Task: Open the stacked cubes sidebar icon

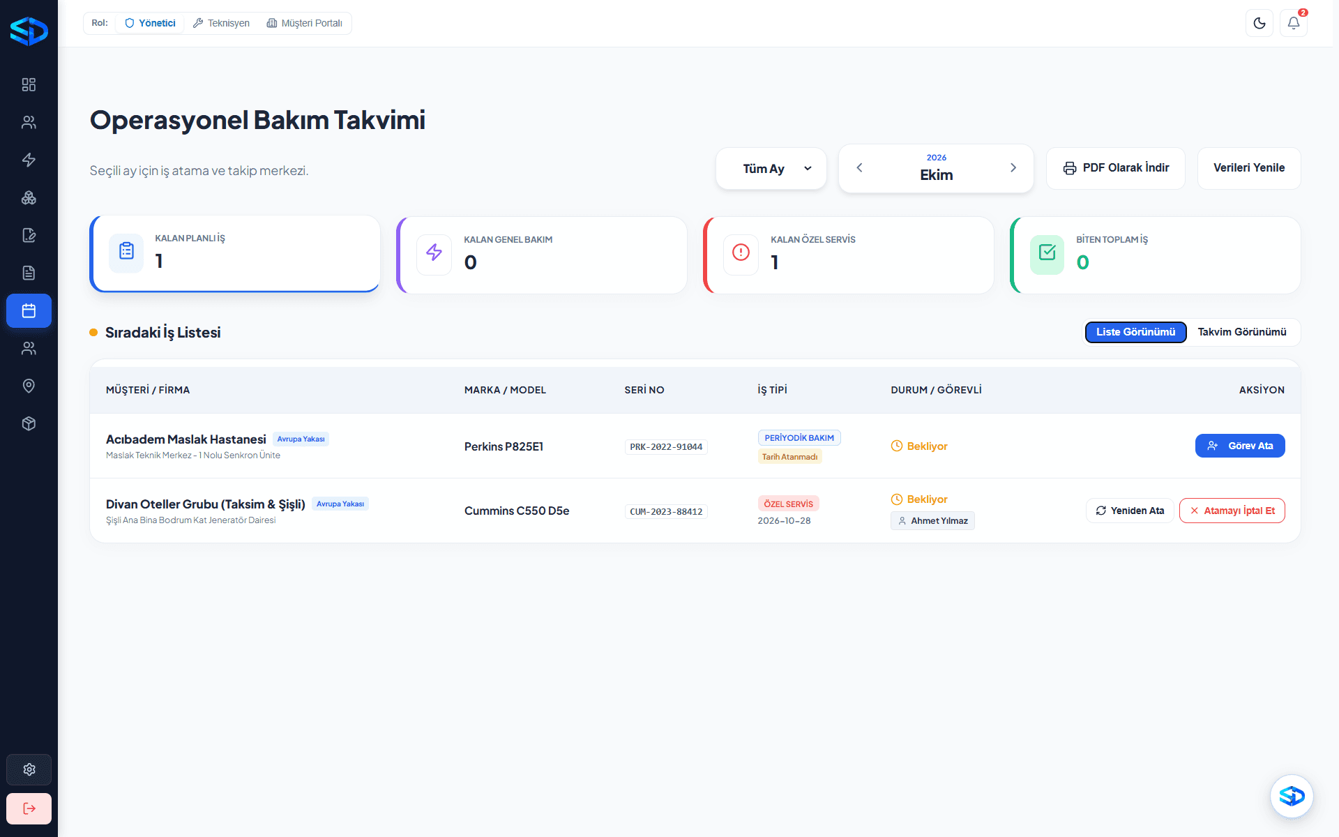Action: tap(29, 197)
